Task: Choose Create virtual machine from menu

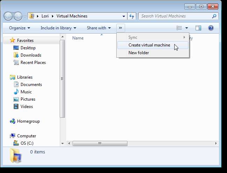Action: tap(153, 45)
